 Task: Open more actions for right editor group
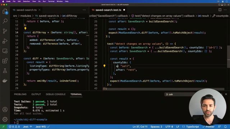coord(225,10)
